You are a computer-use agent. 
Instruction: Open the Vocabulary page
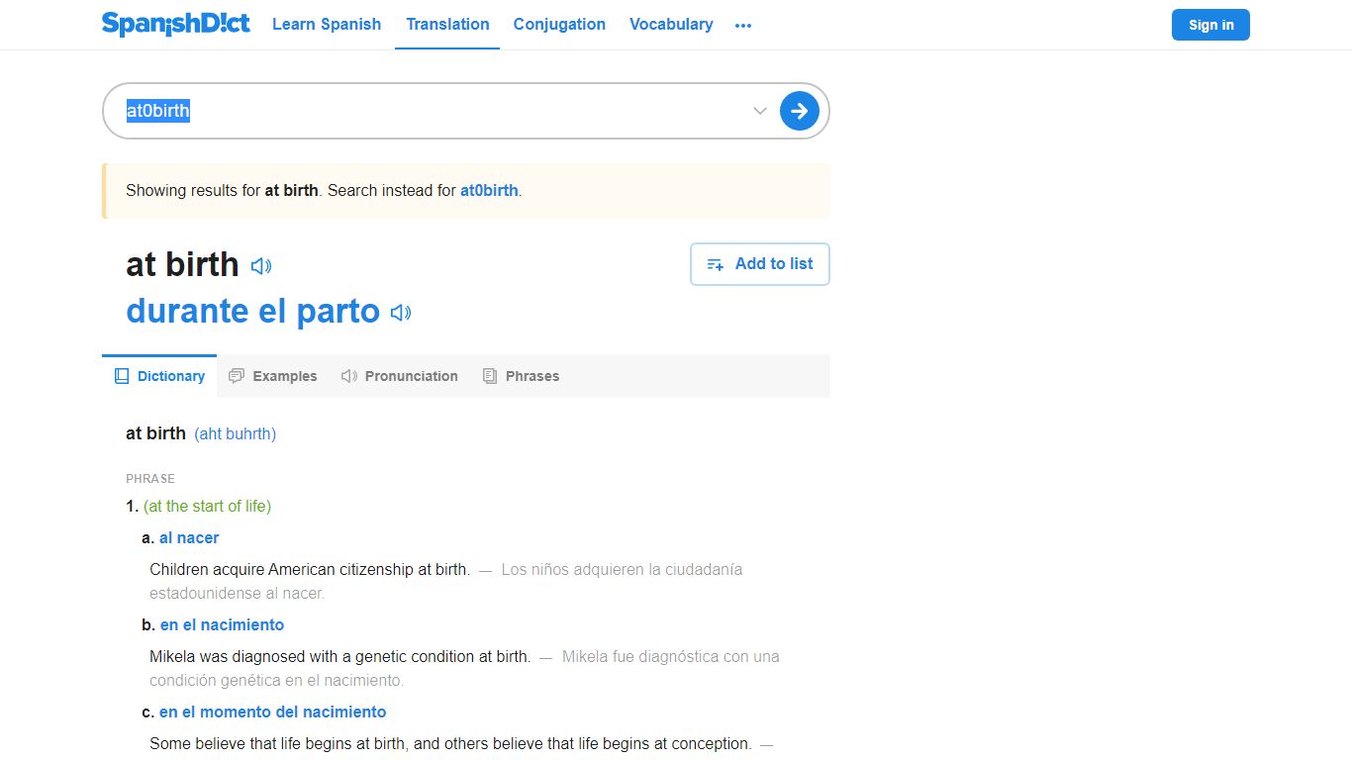tap(671, 24)
